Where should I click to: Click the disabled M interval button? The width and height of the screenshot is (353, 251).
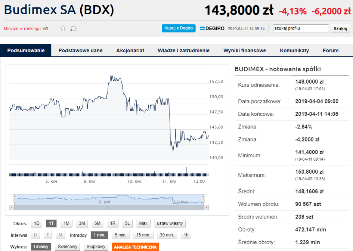click(61, 235)
